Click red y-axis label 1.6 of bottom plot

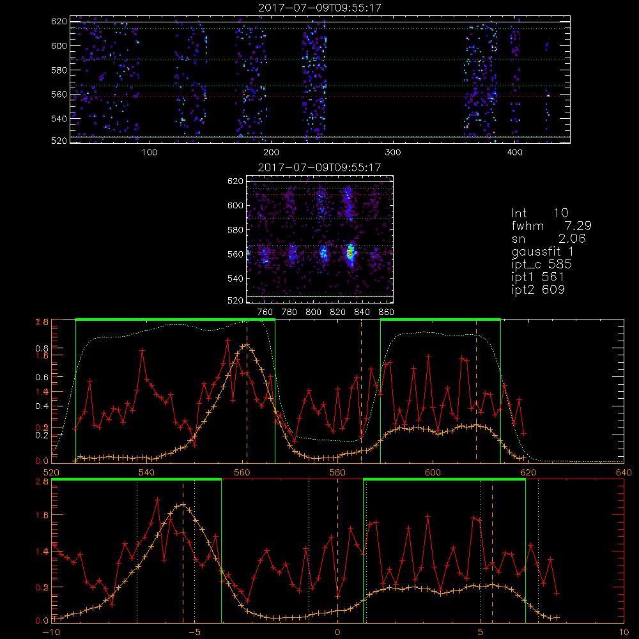pos(42,515)
